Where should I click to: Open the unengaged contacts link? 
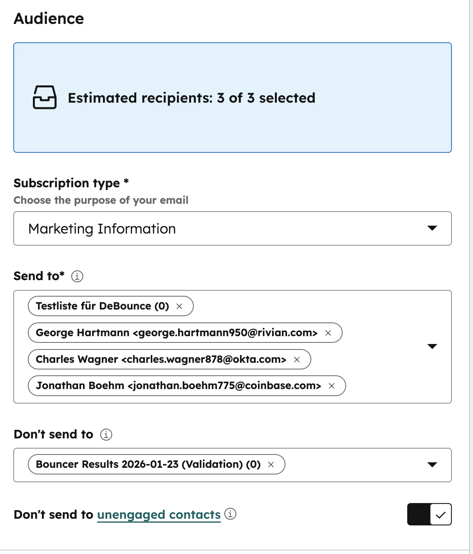(159, 514)
